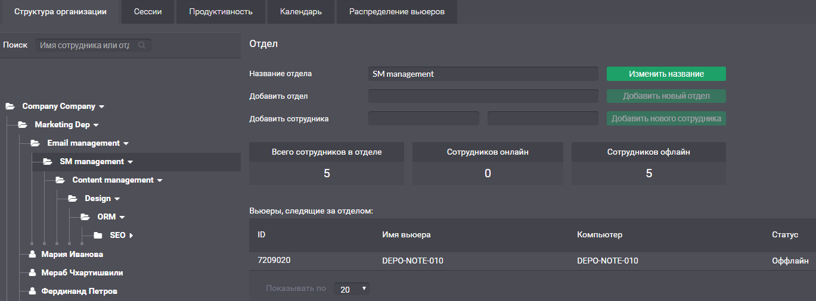Click the user icon beside Мария Иванова

tap(33, 255)
